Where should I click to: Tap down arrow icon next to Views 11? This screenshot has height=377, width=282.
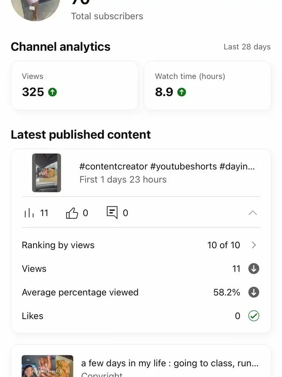[x=254, y=269]
